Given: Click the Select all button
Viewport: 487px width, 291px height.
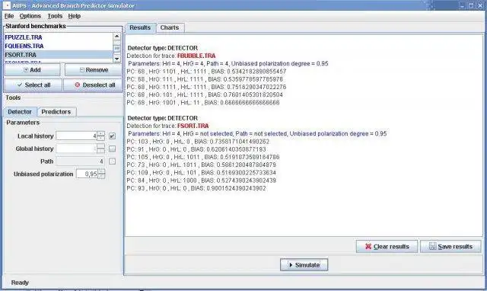Looking at the screenshot, I should pos(33,85).
